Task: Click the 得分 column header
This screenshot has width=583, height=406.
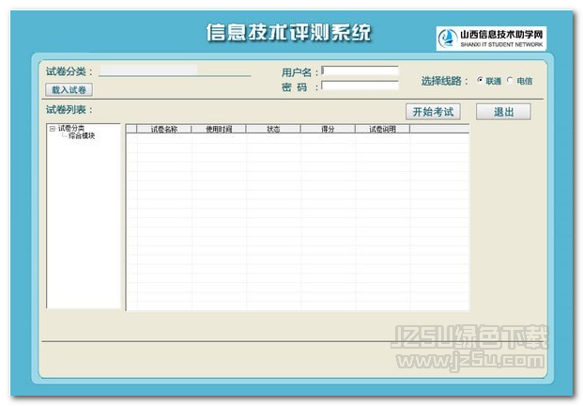Action: pyautogui.click(x=328, y=129)
